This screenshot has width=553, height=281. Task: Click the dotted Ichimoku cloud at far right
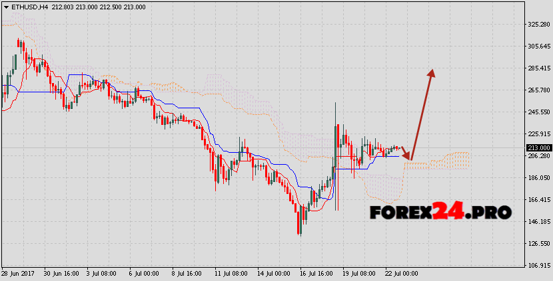point(453,160)
